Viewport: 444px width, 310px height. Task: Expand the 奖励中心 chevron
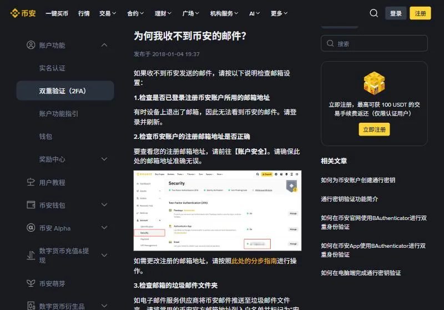pos(104,159)
